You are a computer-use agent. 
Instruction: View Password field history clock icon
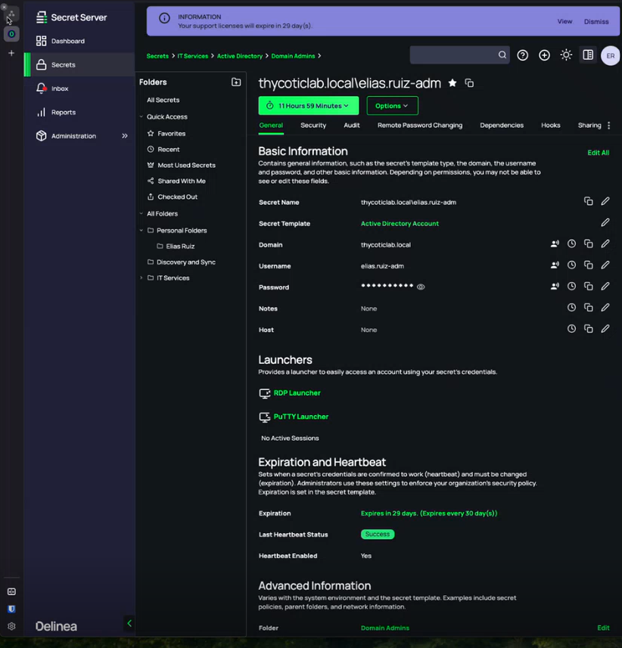571,287
